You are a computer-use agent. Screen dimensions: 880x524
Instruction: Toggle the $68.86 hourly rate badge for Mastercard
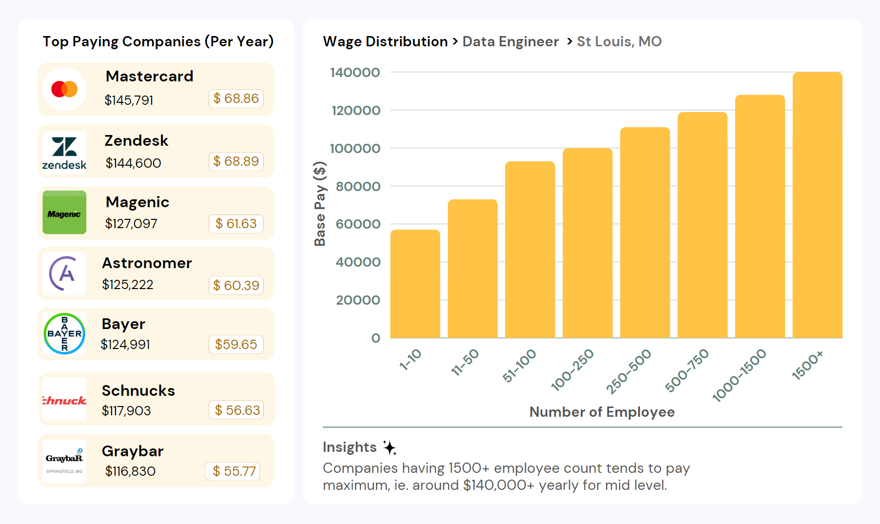pyautogui.click(x=236, y=98)
